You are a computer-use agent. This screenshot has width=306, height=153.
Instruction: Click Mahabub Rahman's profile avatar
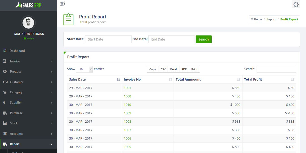28,23
